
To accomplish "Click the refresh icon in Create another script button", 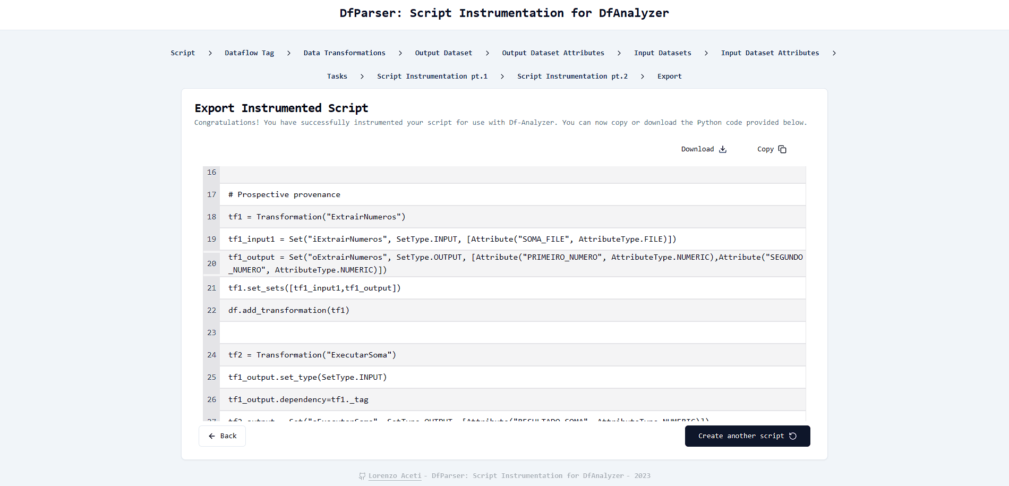I will pos(793,436).
